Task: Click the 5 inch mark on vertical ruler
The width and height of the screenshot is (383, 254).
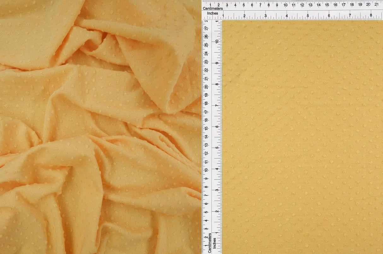Action: tap(217, 148)
